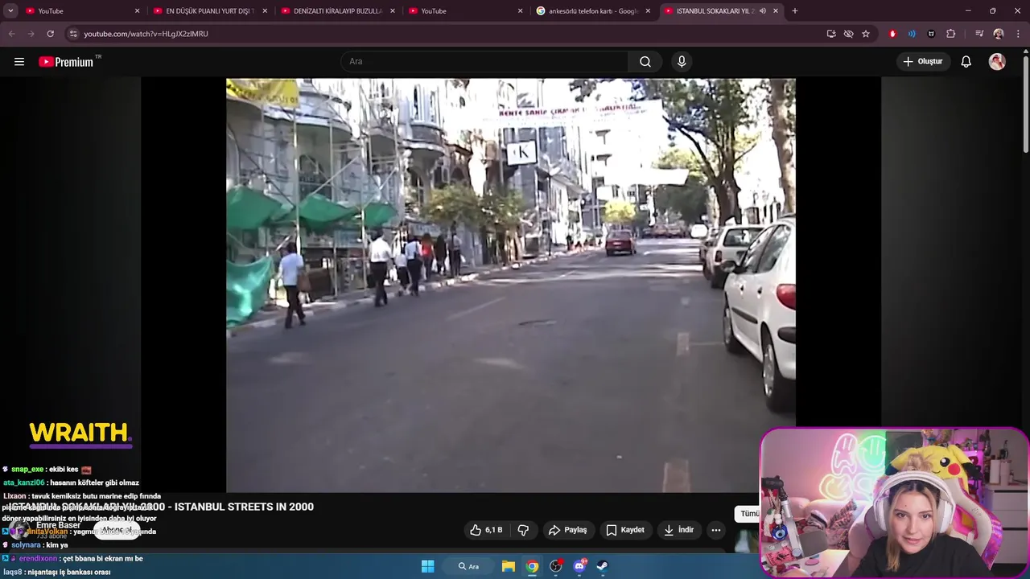Image resolution: width=1030 pixels, height=579 pixels.
Task: Click the Tümü chip
Action: click(x=748, y=513)
